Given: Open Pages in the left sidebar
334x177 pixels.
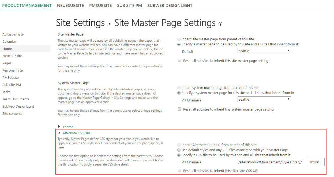Looking at the screenshot, I should point(7,63).
